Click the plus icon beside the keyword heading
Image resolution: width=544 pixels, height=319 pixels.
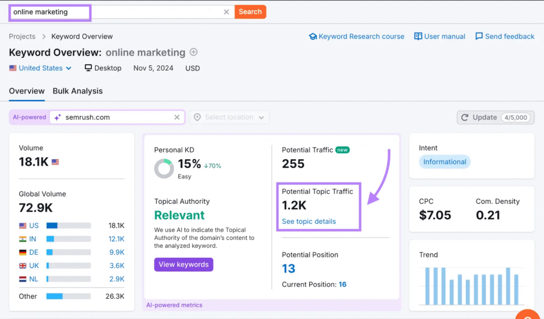tap(193, 52)
